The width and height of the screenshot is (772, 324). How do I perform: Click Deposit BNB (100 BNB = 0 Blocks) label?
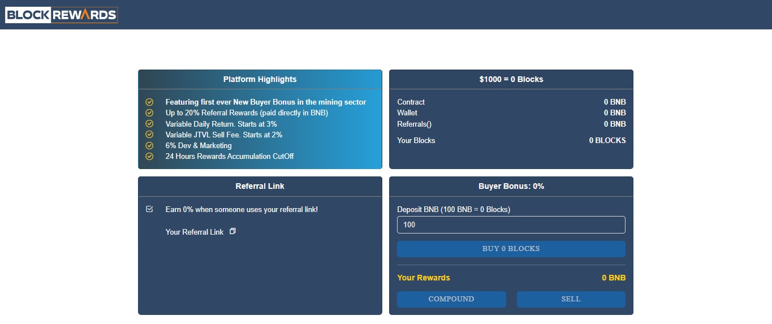pos(454,209)
